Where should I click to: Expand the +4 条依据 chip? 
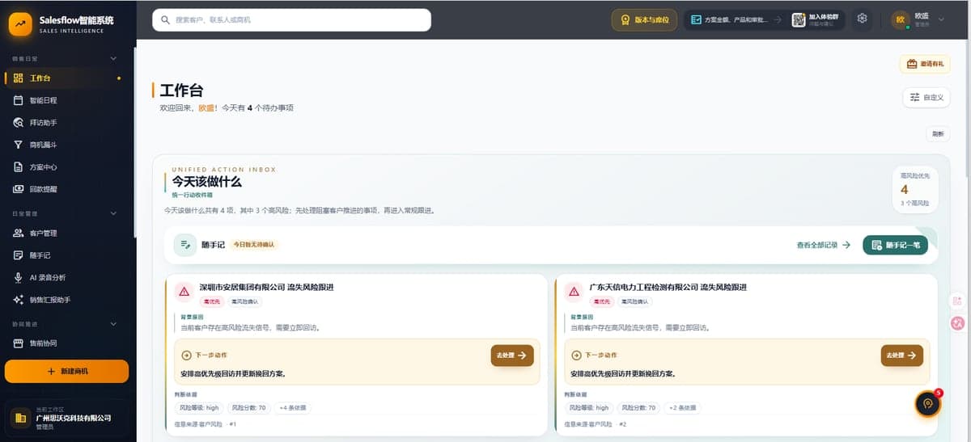click(291, 408)
